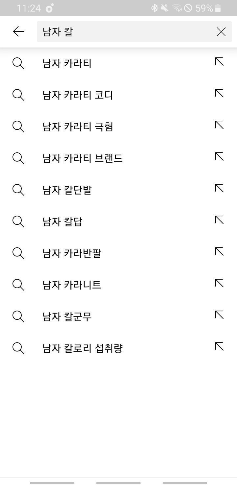Tap the battery indicator in status bar
237x488 pixels.
[x=218, y=8]
